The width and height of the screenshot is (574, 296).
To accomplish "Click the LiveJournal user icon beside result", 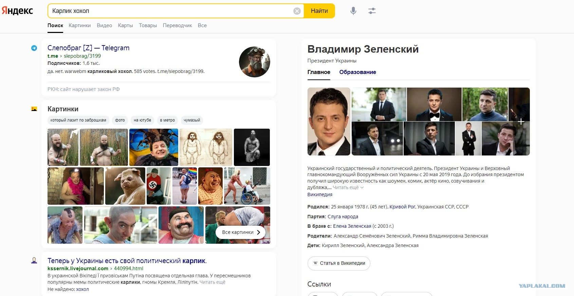I will pos(34,261).
